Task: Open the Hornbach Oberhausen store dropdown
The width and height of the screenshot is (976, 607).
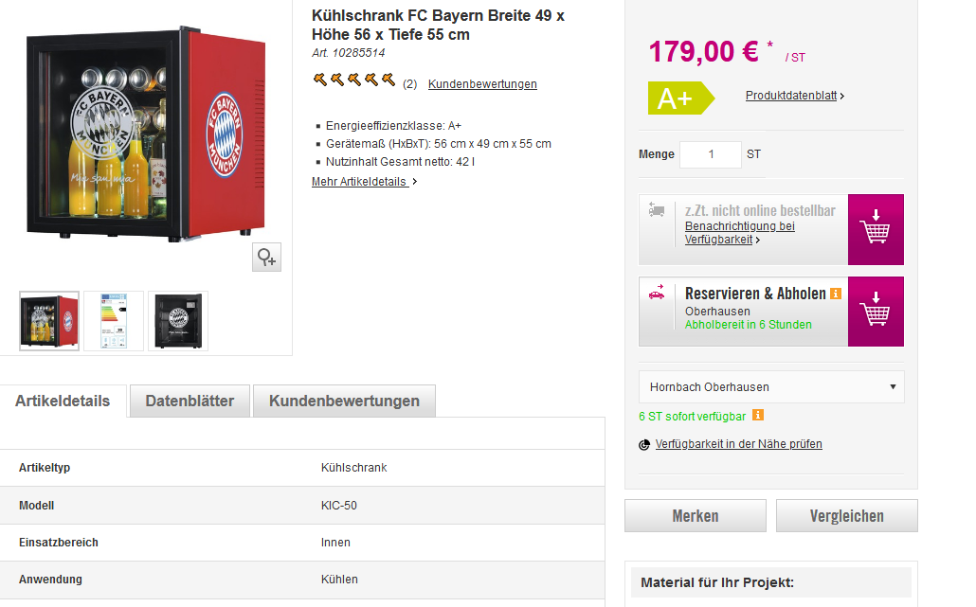Action: pos(771,386)
